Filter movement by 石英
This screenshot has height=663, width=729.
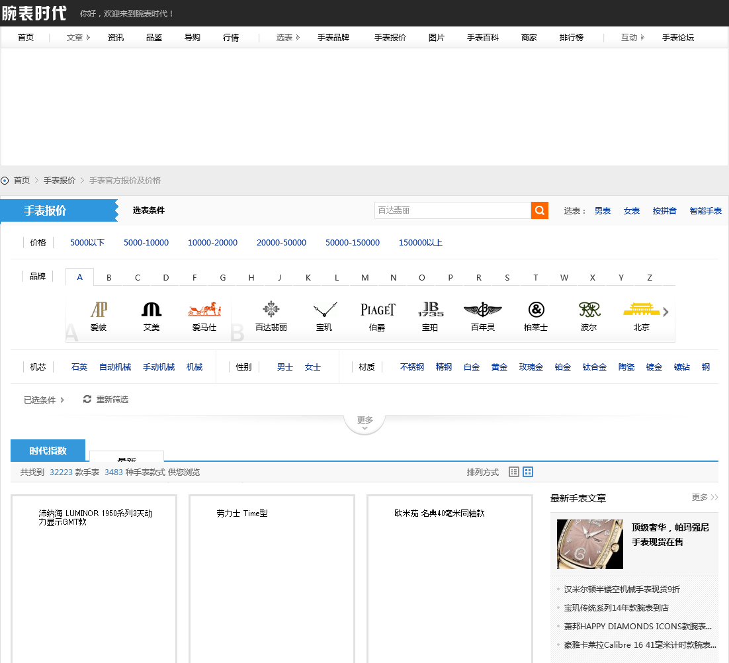[x=79, y=367]
